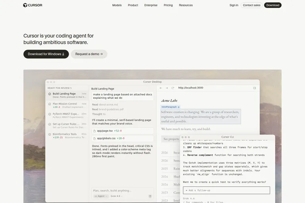Select the PyTorch MNIST Experiments task
The image size is (305, 203).
coord(67,115)
